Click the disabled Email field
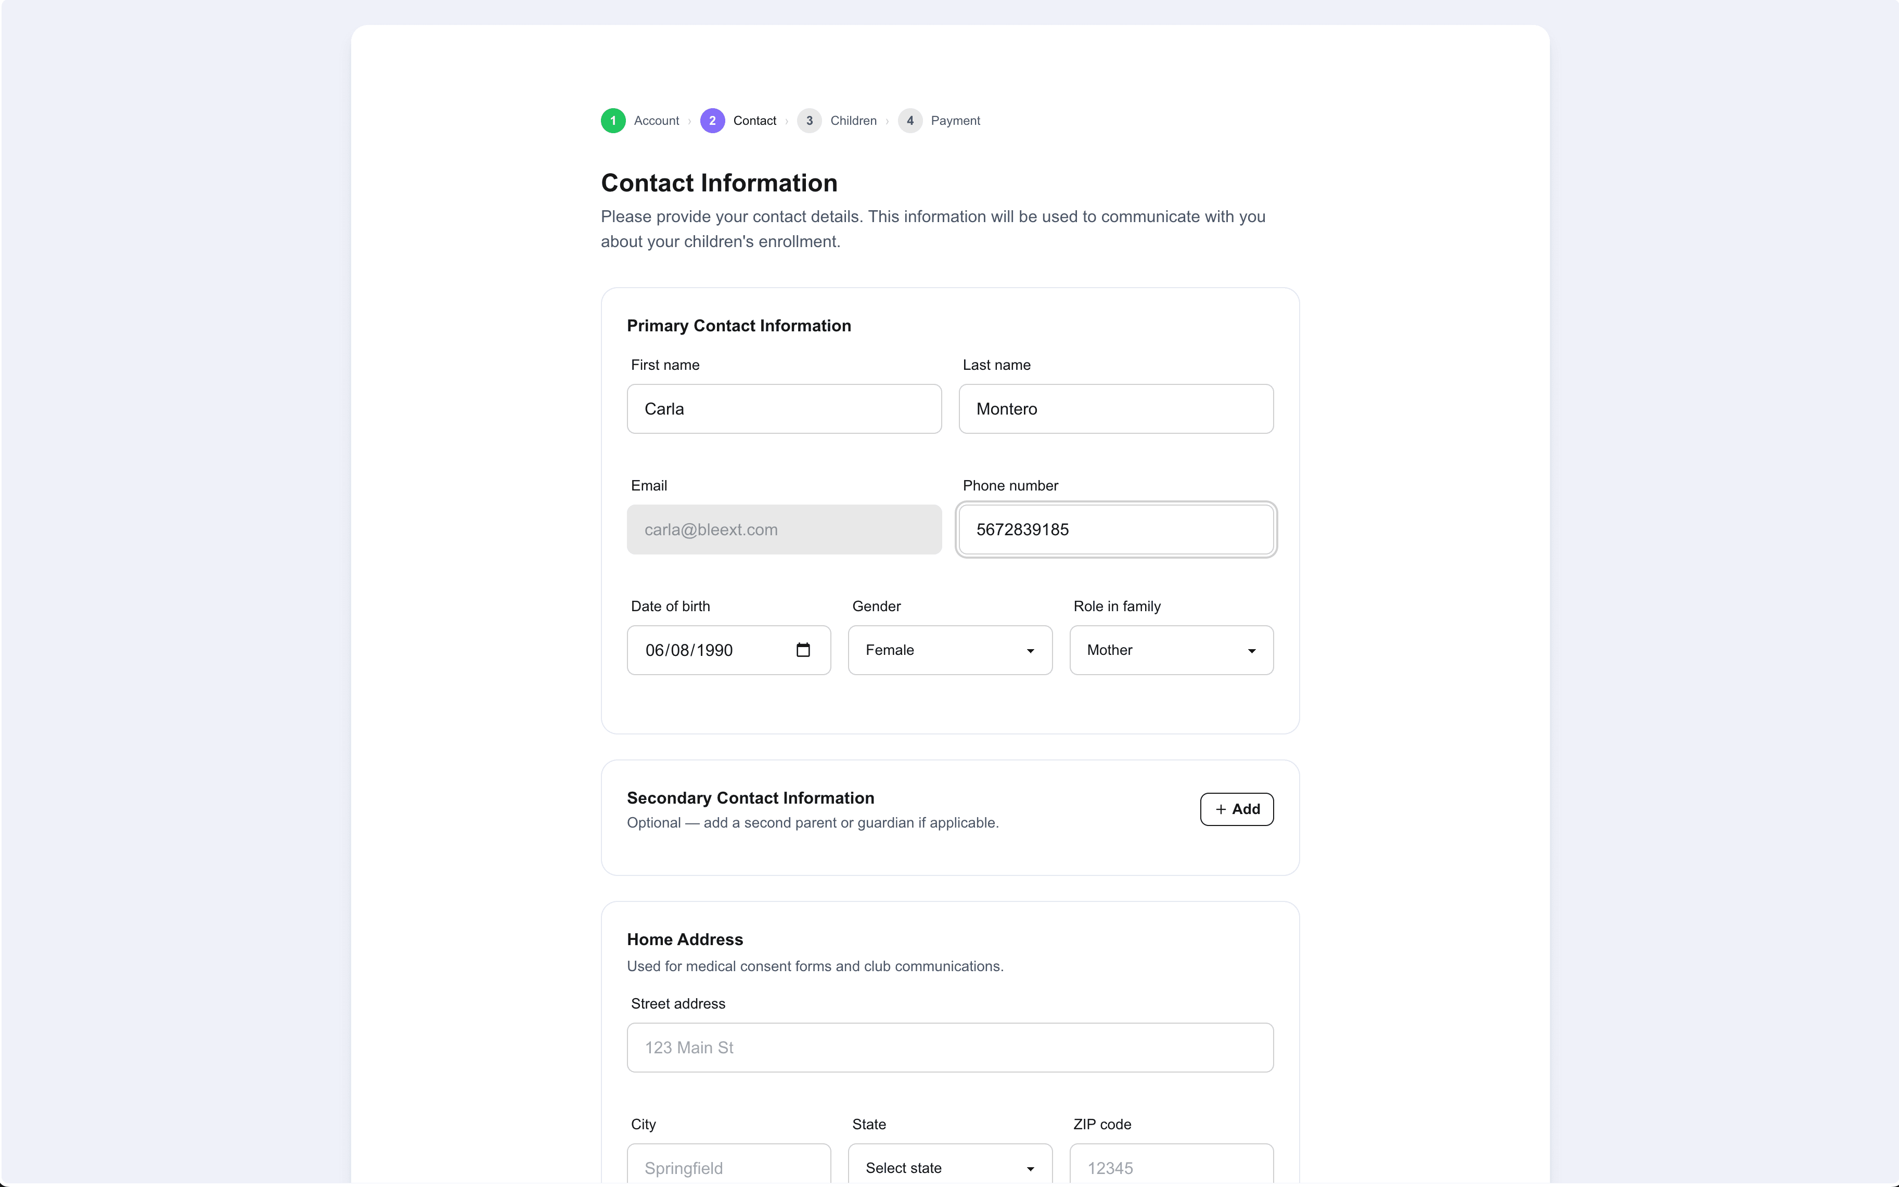This screenshot has height=1187, width=1899. tap(784, 530)
